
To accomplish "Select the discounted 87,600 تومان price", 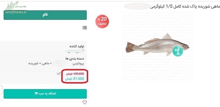I will 75,79.
